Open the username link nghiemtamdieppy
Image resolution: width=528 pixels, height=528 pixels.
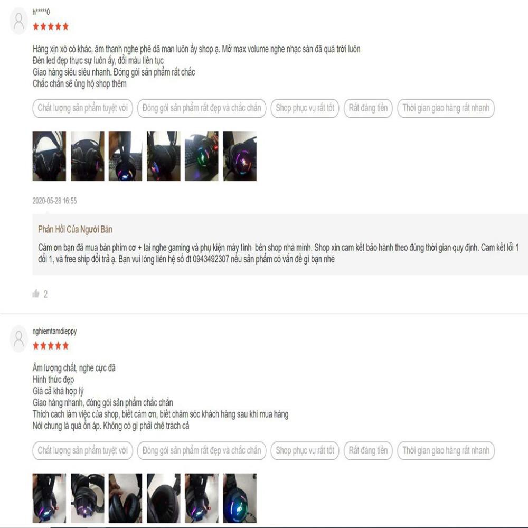54,332
